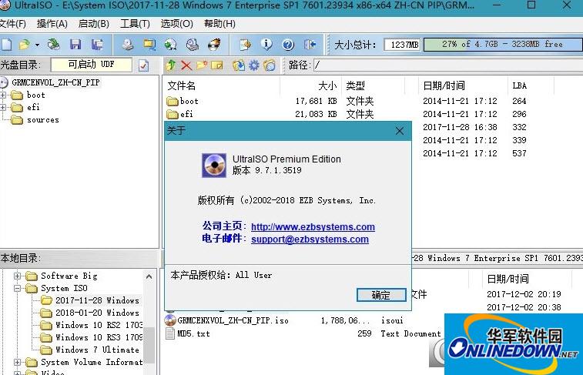This screenshot has width=583, height=375.
Task: Click the Make CD/DVD Image toolbar icon
Action: (128, 45)
